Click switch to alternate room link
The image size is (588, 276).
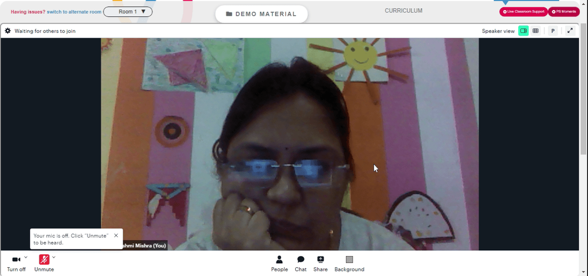click(x=74, y=12)
